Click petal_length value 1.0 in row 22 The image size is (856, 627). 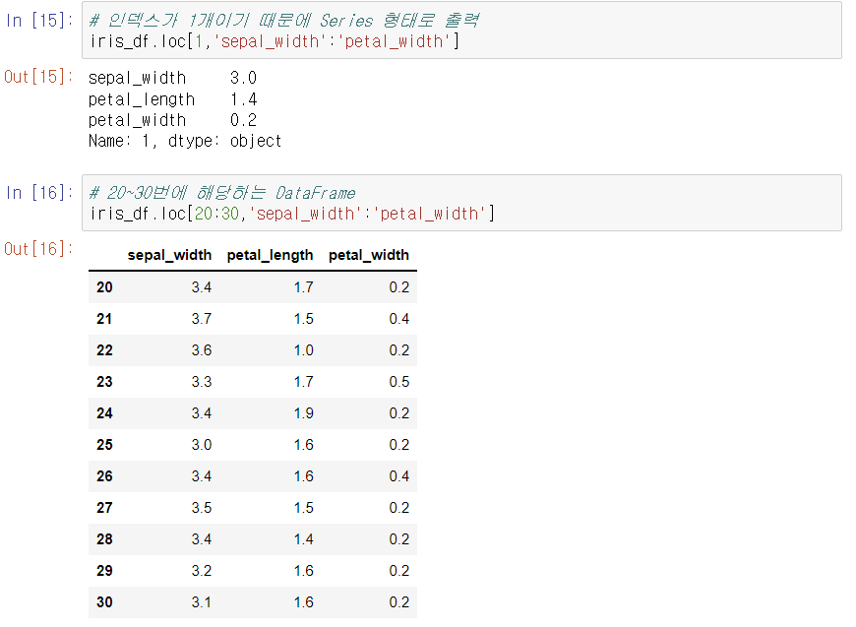tap(303, 350)
